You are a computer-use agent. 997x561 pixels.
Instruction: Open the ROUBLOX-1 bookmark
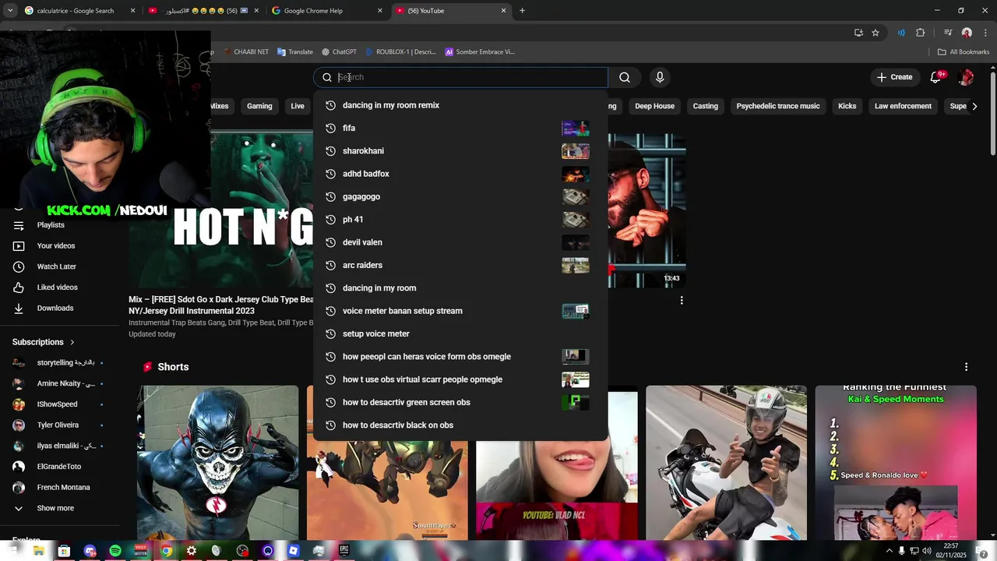(400, 52)
